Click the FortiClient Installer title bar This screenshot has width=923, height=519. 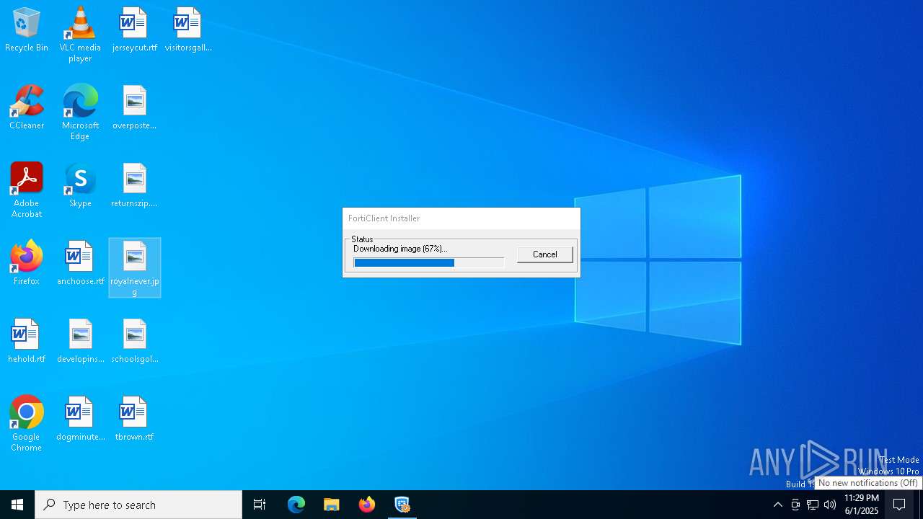(461, 218)
